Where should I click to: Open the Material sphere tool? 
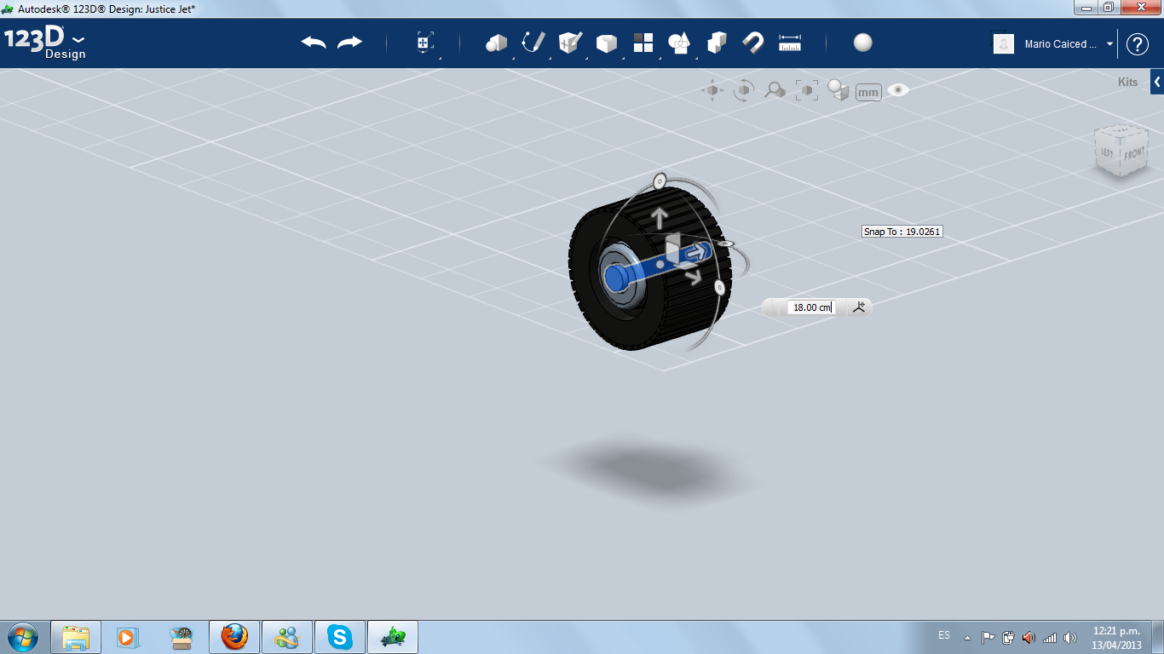pyautogui.click(x=863, y=43)
